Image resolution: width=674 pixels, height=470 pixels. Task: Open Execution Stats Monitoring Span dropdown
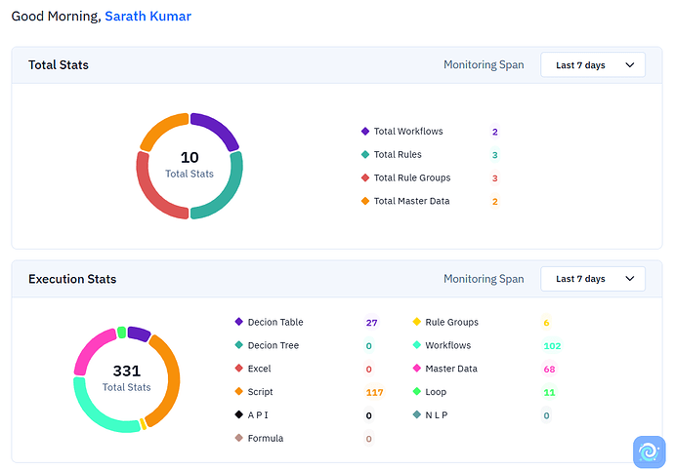(x=593, y=279)
